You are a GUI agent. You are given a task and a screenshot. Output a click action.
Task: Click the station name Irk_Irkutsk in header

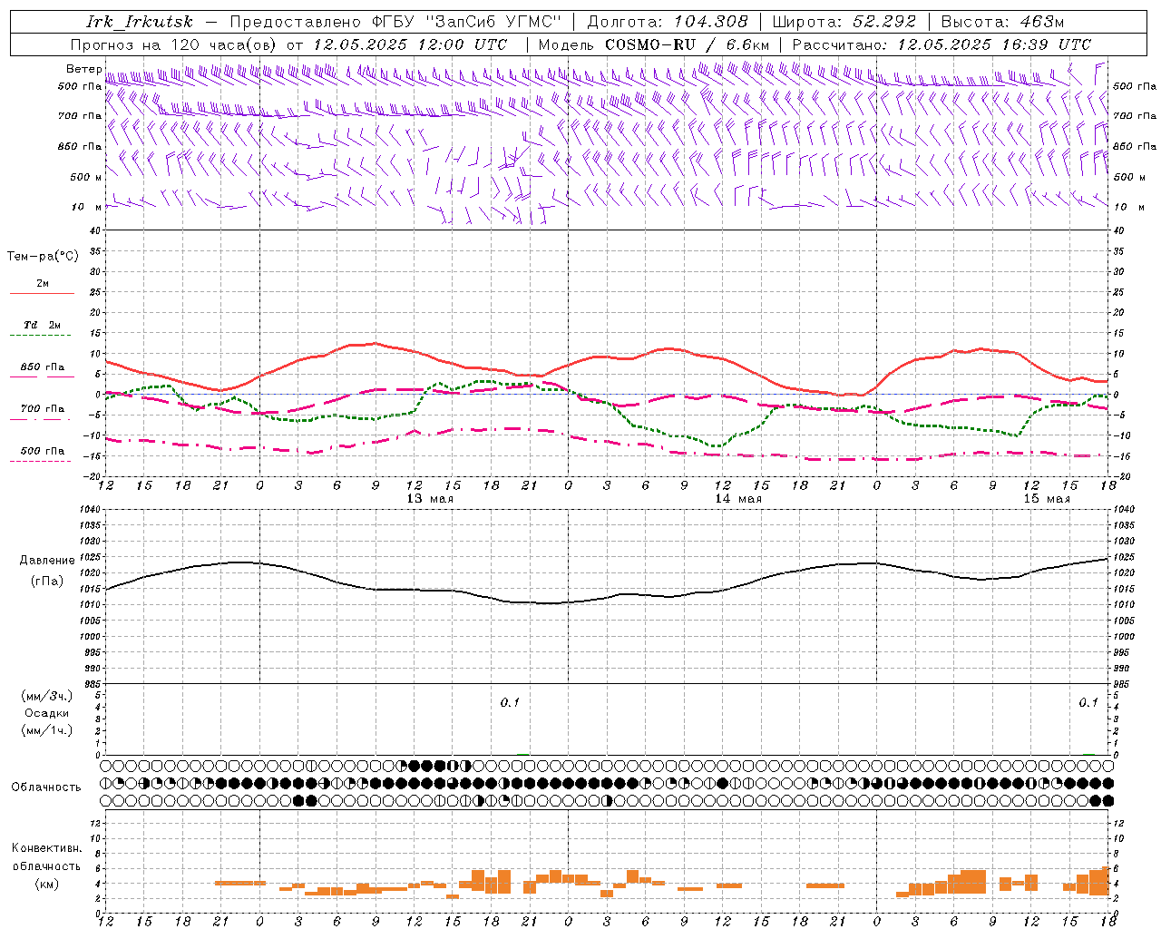click(140, 22)
